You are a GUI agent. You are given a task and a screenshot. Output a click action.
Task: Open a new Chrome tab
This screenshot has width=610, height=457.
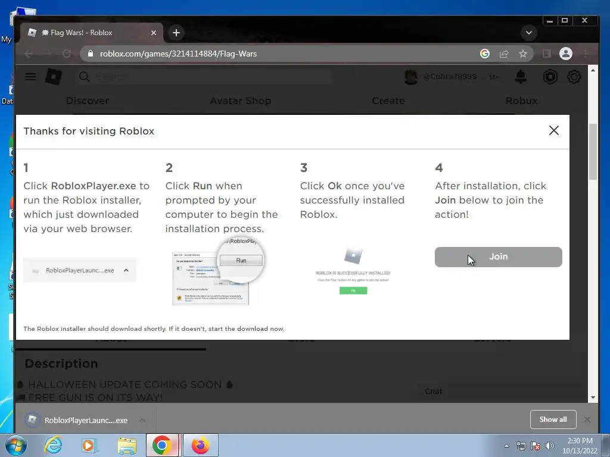click(x=176, y=33)
